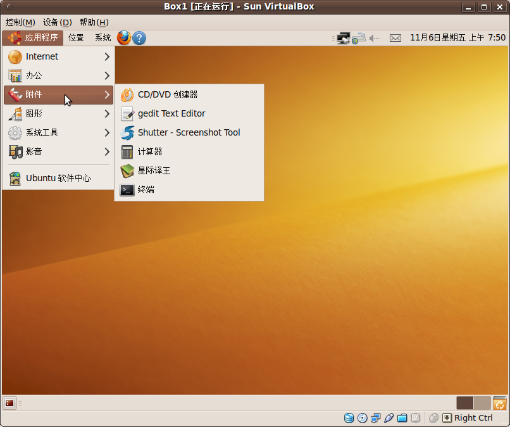
Task: Click the show desktop icon in bottom panel
Action: 9,403
